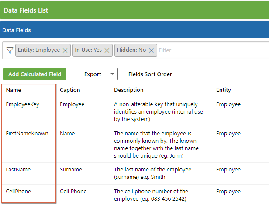The width and height of the screenshot is (269, 205).
Task: Sort by the Caption column header
Action: tap(70, 90)
